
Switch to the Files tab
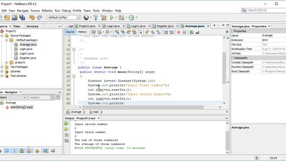tap(17, 26)
